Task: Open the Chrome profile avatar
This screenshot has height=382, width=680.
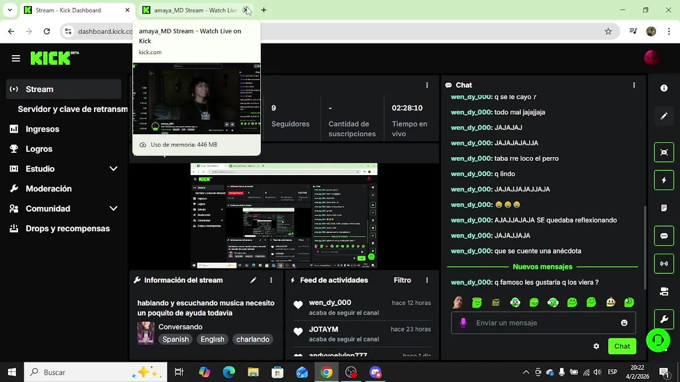Action: 651,31
